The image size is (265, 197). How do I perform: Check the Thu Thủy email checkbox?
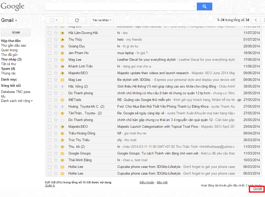(x=49, y=40)
